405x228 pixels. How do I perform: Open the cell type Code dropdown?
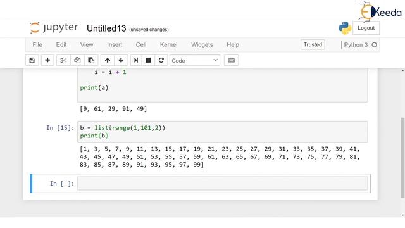195,60
